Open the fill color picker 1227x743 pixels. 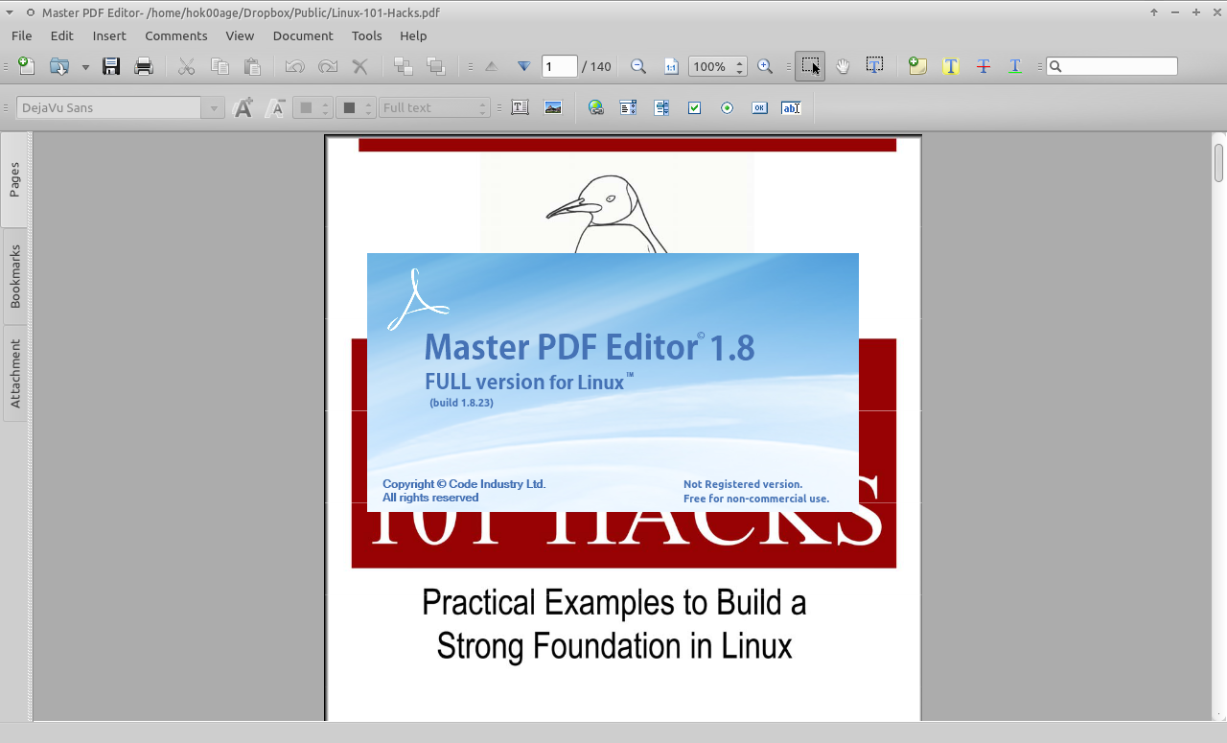355,107
